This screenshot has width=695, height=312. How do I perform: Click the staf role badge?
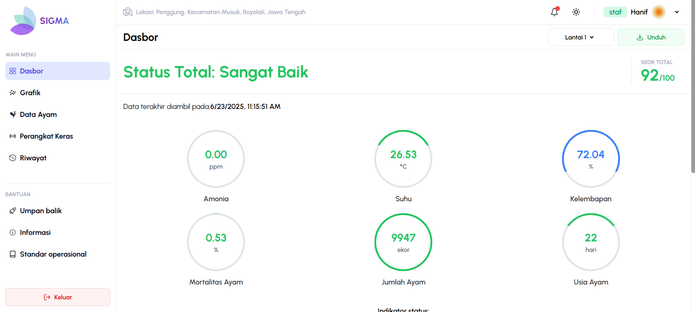615,12
